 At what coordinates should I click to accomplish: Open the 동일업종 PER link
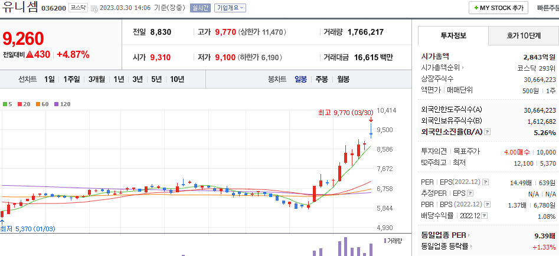tap(446, 235)
